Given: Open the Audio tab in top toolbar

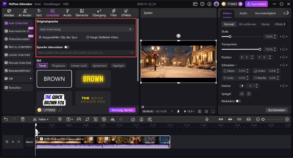Looking at the screenshot, I should click(x=67, y=13).
